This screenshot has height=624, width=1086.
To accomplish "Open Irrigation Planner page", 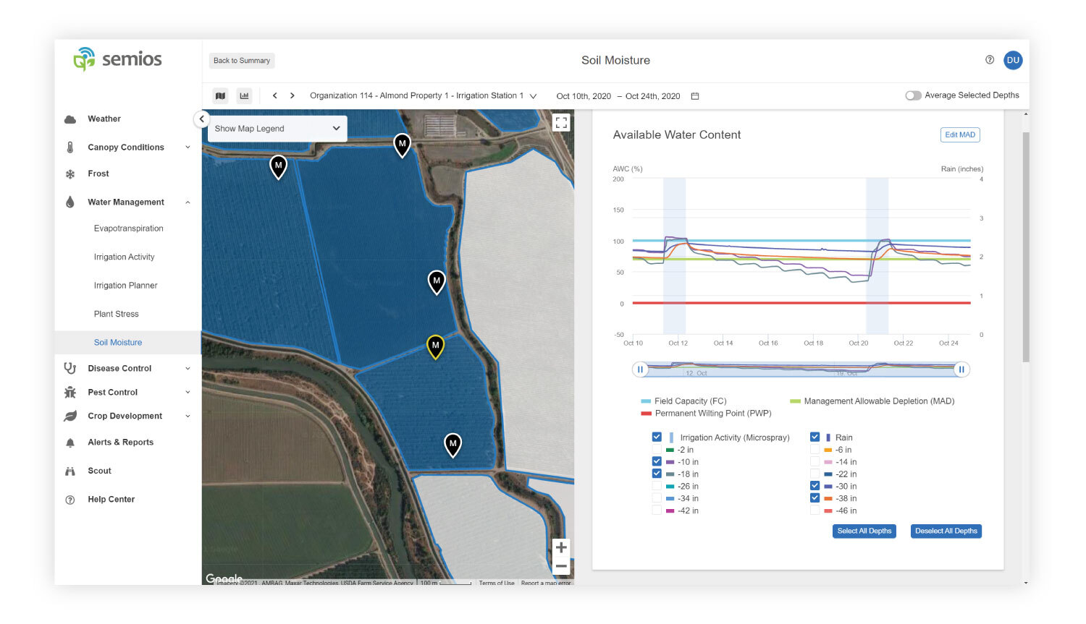I will (x=125, y=286).
